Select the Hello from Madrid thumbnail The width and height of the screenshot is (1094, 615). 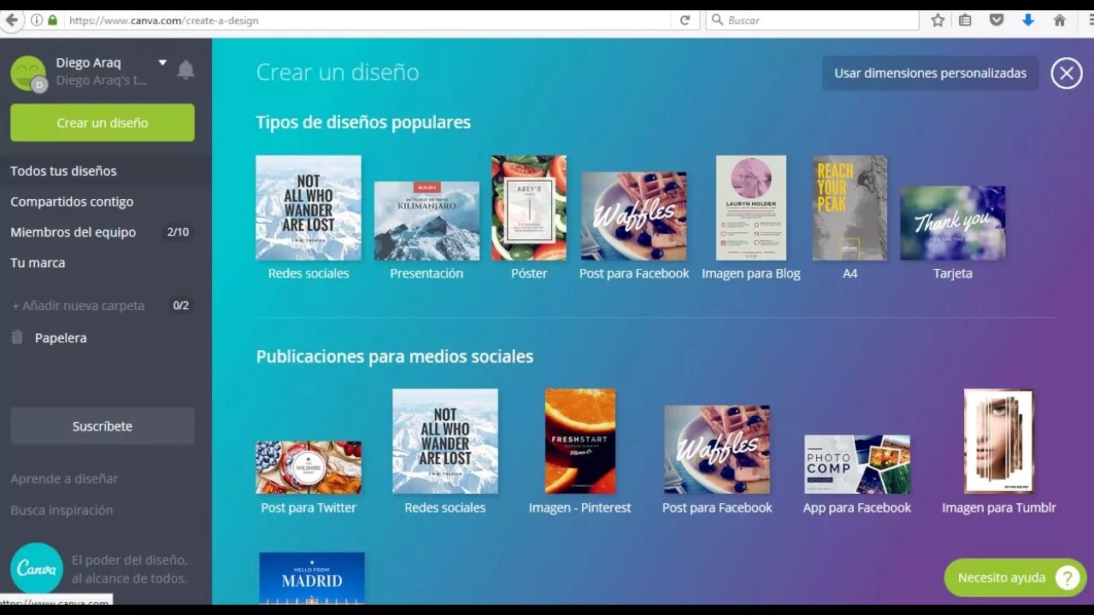312,578
